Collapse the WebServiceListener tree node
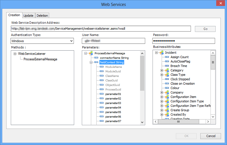 (x=15, y=54)
